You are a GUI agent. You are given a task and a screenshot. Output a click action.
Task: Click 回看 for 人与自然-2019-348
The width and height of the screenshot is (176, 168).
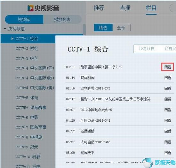click(x=168, y=142)
